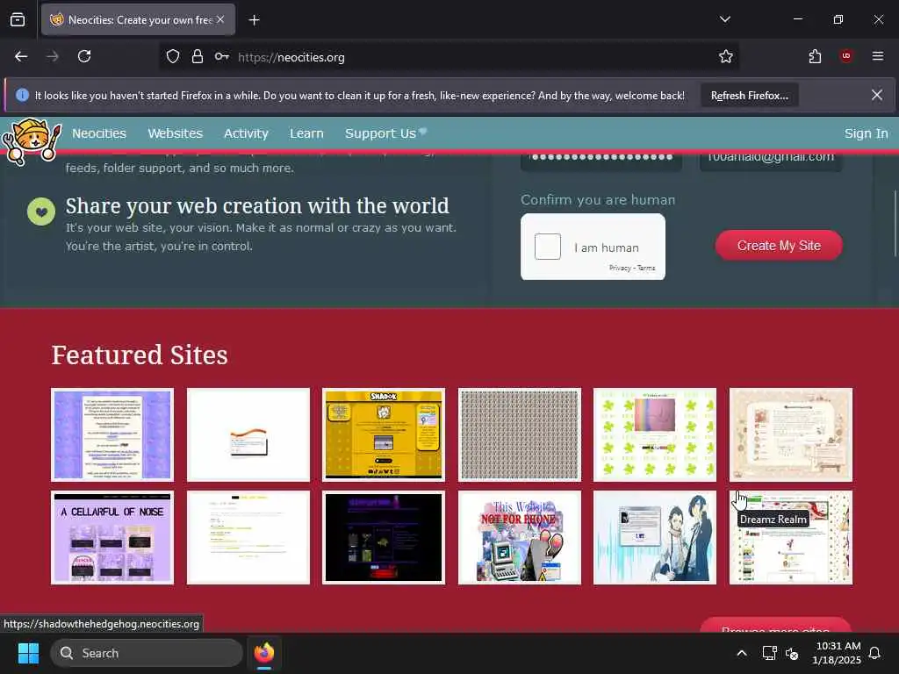Click the password input field
This screenshot has height=674, width=899.
coord(601,161)
